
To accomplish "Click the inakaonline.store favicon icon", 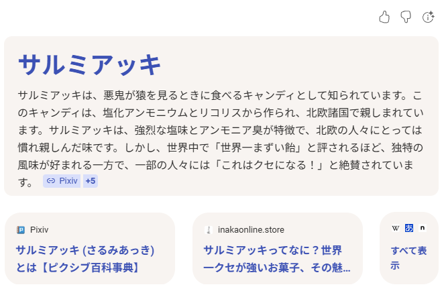I will [209, 229].
